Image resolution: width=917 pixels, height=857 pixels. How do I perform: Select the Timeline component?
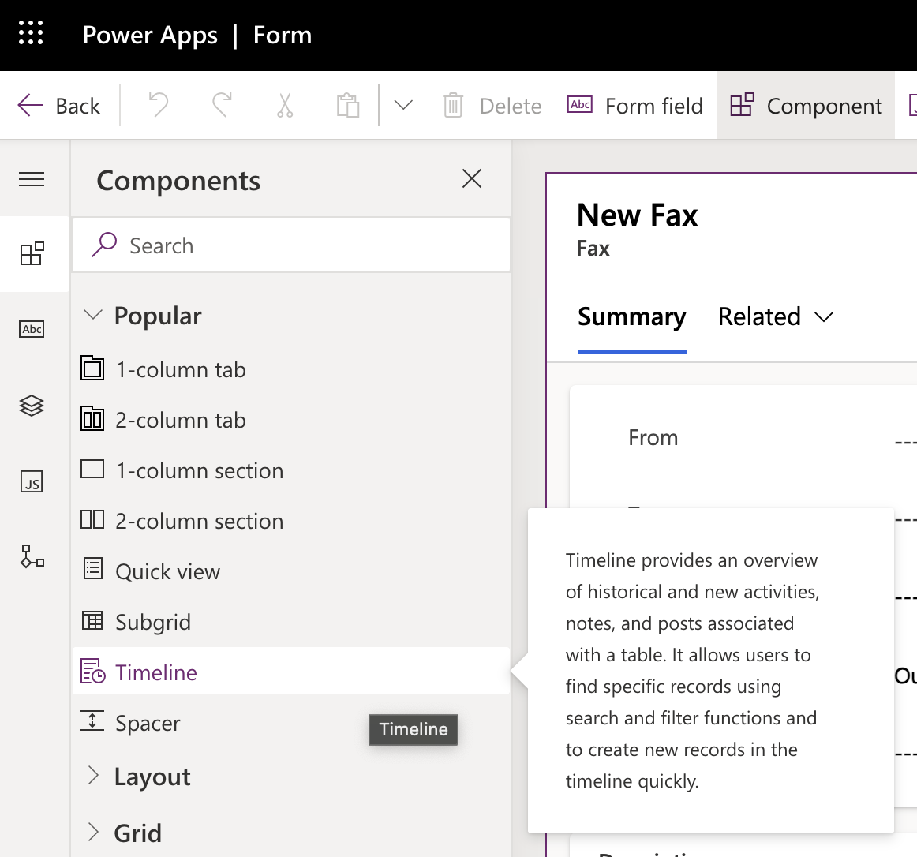coord(291,672)
